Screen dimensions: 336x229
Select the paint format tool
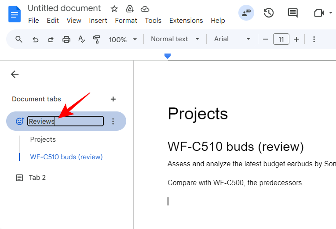[97, 39]
